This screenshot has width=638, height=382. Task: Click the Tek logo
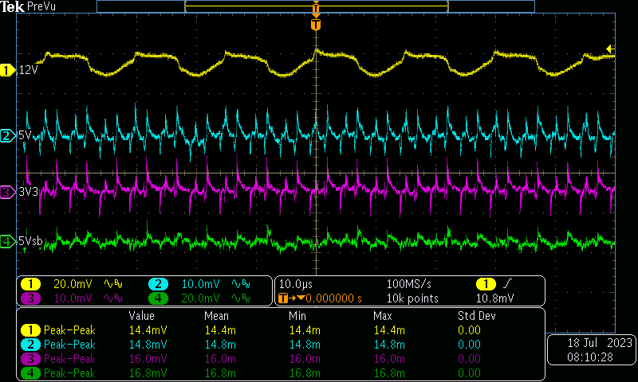tap(13, 6)
